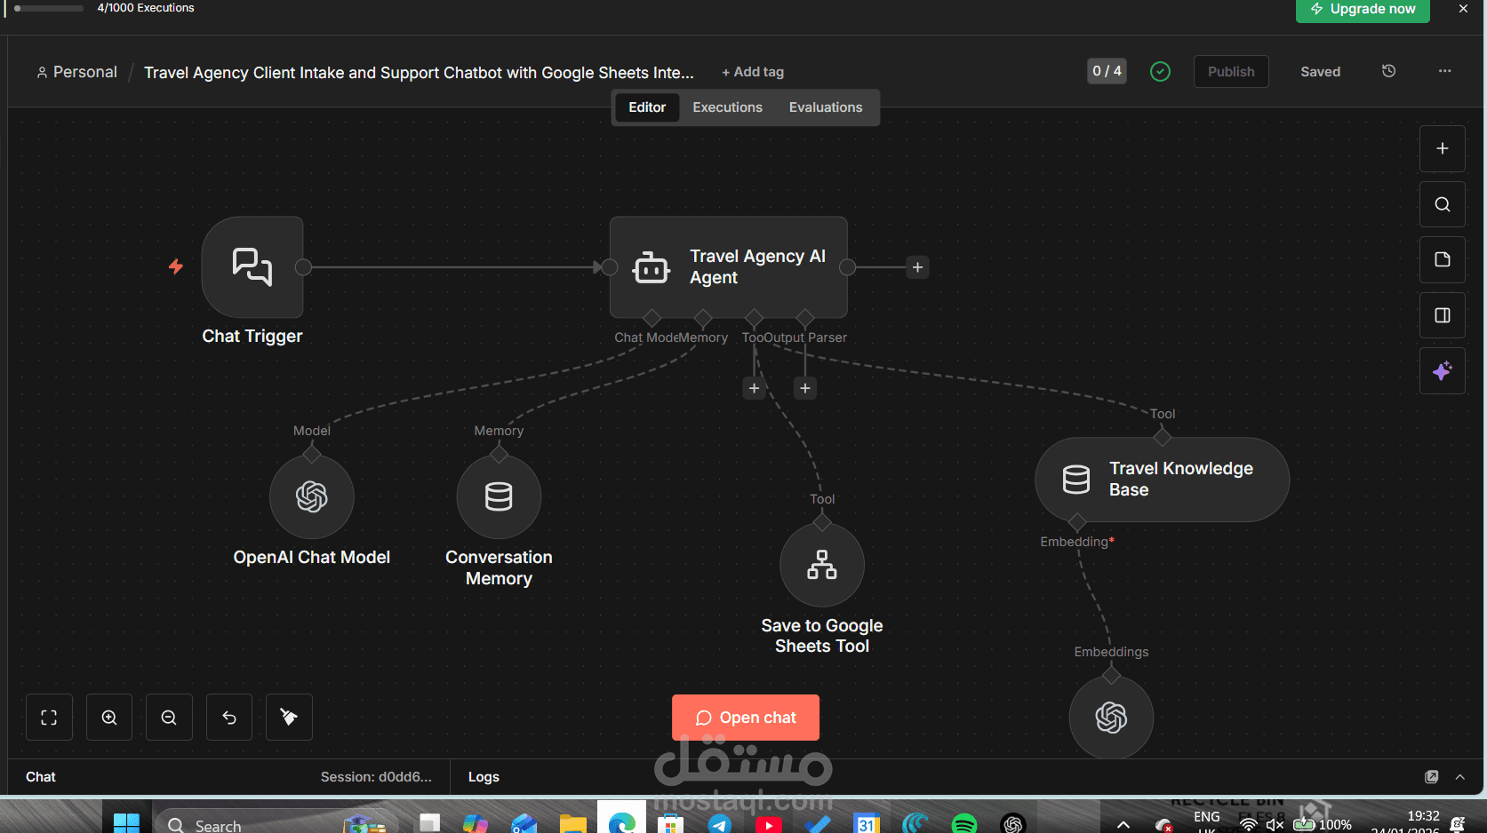The image size is (1487, 833).
Task: Fit the workflow to view
Action: tap(49, 717)
